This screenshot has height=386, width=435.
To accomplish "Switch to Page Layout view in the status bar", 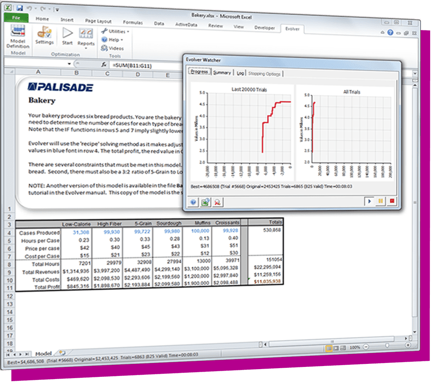I will pos(336,348).
